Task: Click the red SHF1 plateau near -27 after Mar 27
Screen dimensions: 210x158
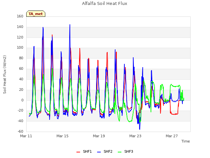Action: pyautogui.click(x=174, y=114)
